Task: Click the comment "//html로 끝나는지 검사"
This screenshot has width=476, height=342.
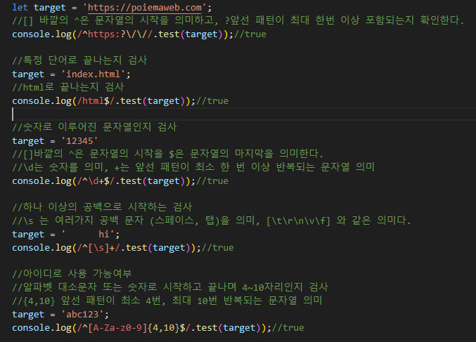Action: coord(68,87)
